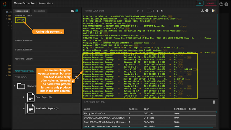Image resolution: width=231 pixels, height=130 pixels.
Task: Confirm with the OK button
Action: click(200, 3)
